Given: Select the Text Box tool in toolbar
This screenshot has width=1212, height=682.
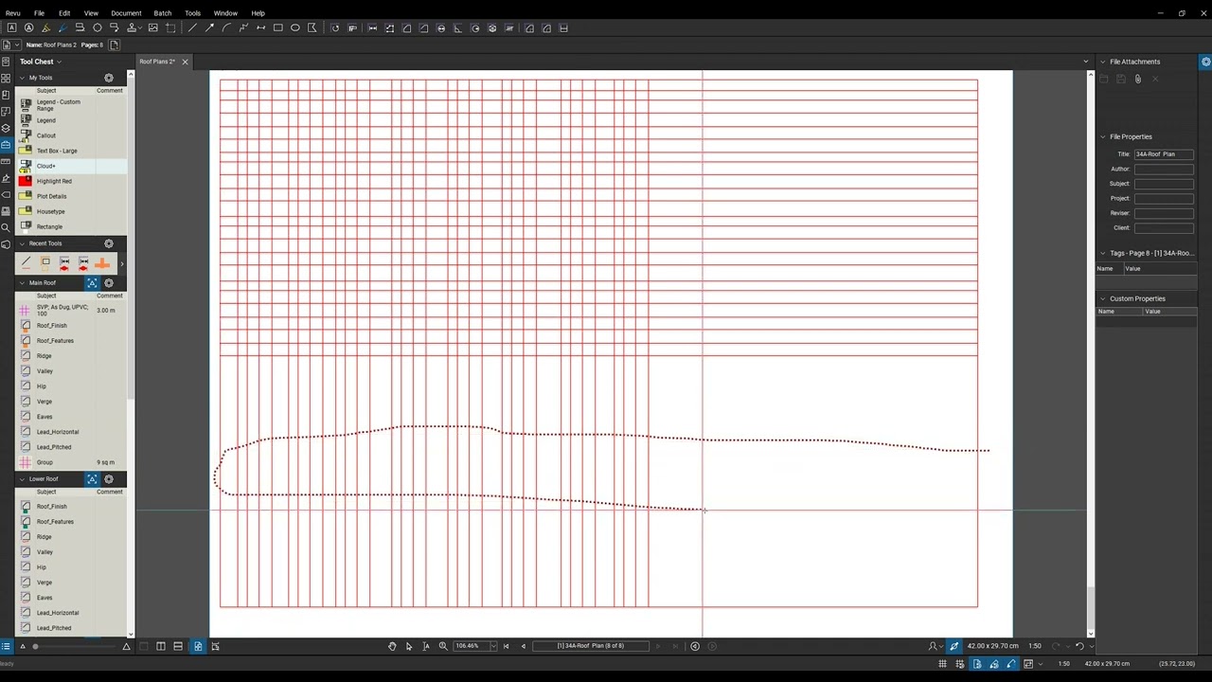Looking at the screenshot, I should [11, 28].
